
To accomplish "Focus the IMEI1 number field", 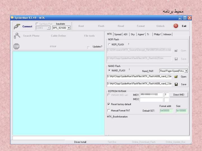I will coord(151,95).
